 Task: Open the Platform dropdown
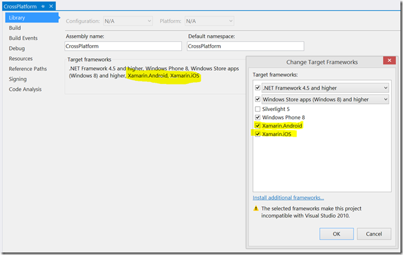209,21
